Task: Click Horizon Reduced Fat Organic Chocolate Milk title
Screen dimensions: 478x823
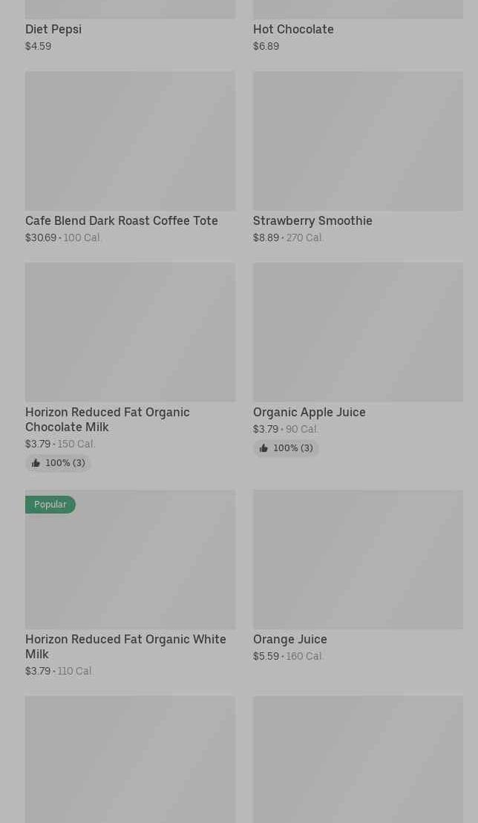Action: click(x=108, y=419)
